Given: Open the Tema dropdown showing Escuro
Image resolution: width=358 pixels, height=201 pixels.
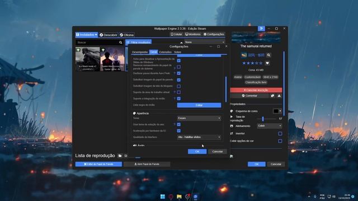Looking at the screenshot, I should tap(199, 118).
